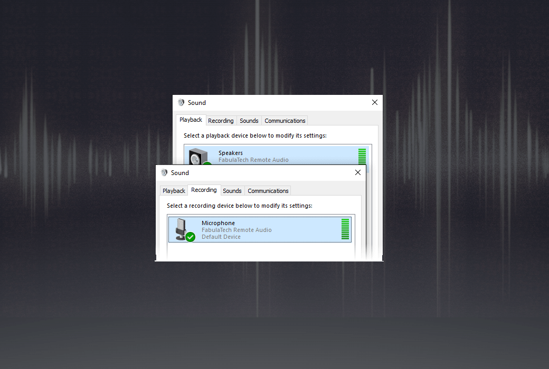549x369 pixels.
Task: Click the green default device checkmark on Microphone
Action: [190, 237]
